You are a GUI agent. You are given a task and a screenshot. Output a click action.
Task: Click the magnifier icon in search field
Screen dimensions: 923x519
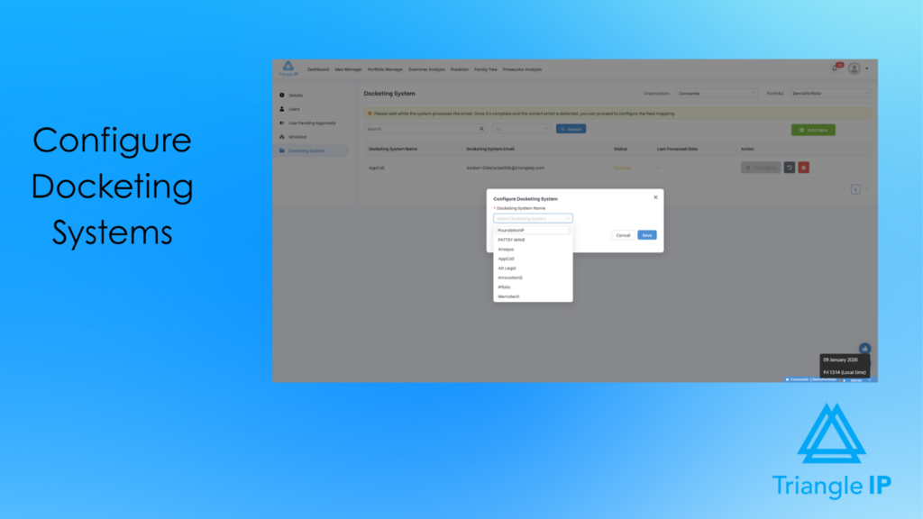click(x=481, y=129)
